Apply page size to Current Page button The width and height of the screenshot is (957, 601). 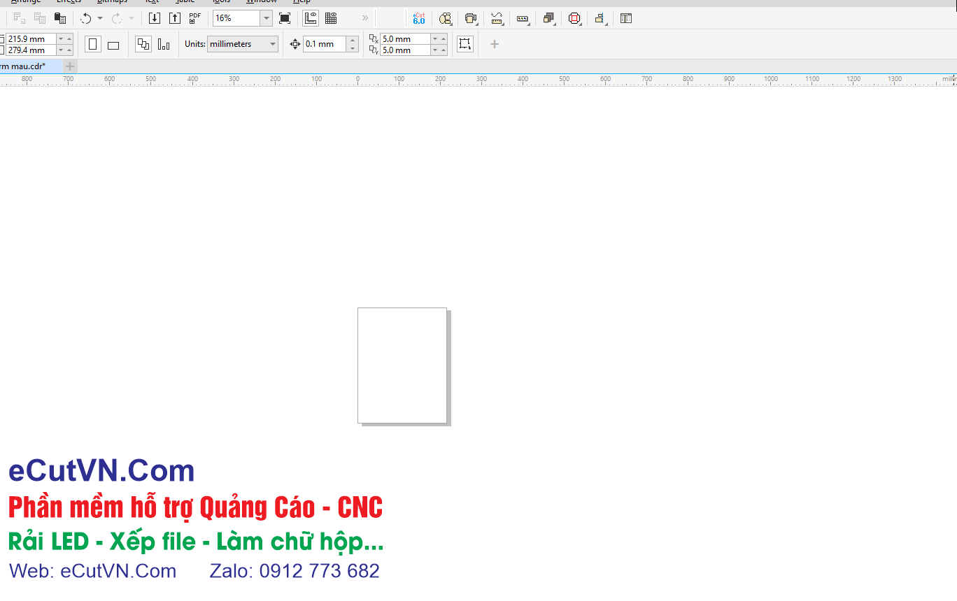click(164, 45)
